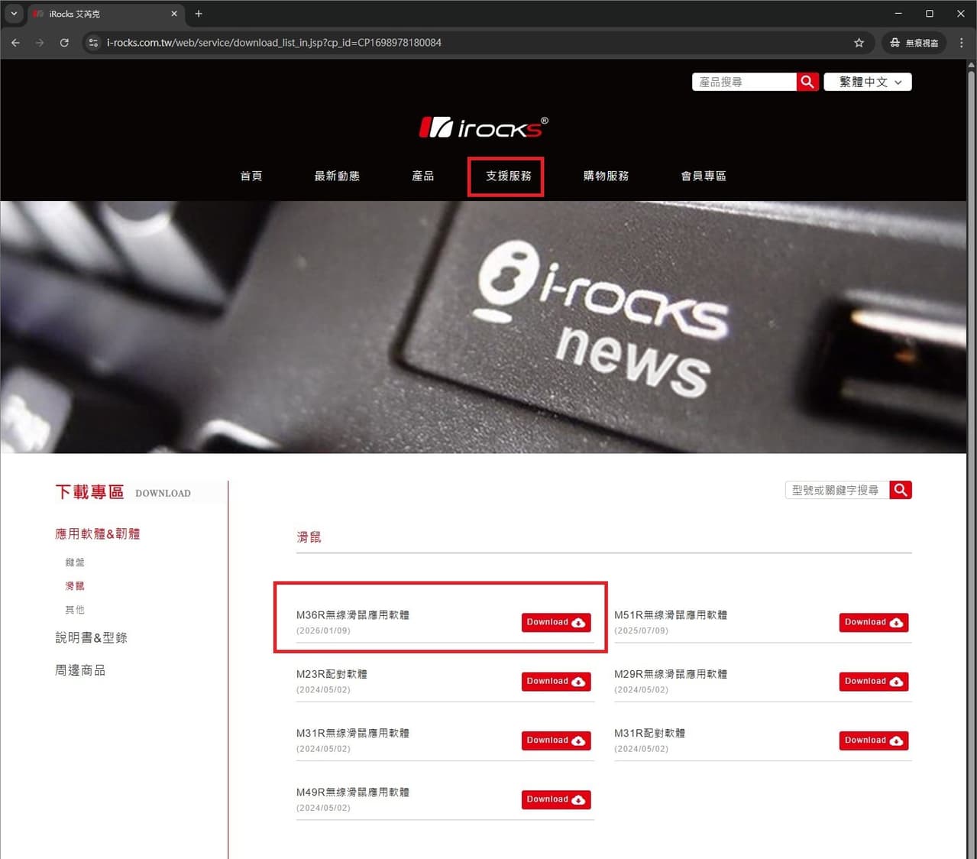Close the iRocks 艾芮克 tab
Viewport: 977px width, 859px height.
point(174,14)
